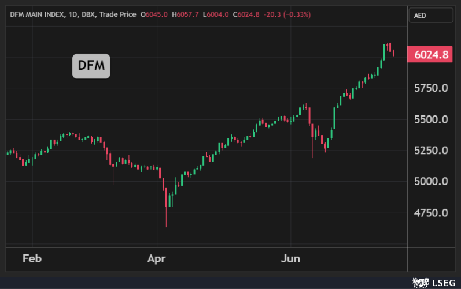461x289 pixels.
Task: Click the Feb label on time axis
Action: [32, 258]
